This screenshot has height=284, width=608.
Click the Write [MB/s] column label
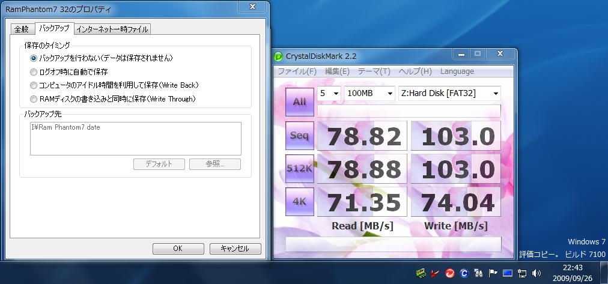(456, 226)
